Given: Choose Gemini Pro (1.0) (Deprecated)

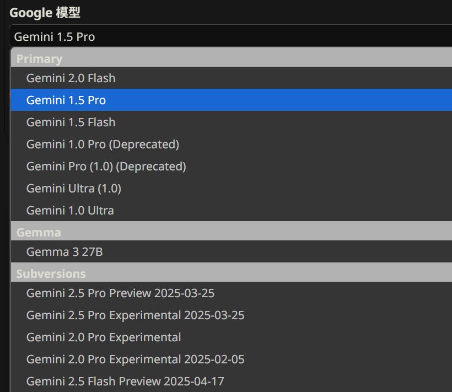Looking at the screenshot, I should (106, 166).
